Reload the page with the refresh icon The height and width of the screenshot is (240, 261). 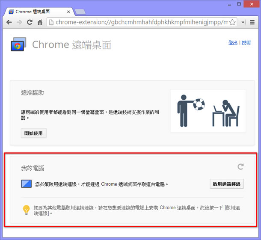[30, 22]
